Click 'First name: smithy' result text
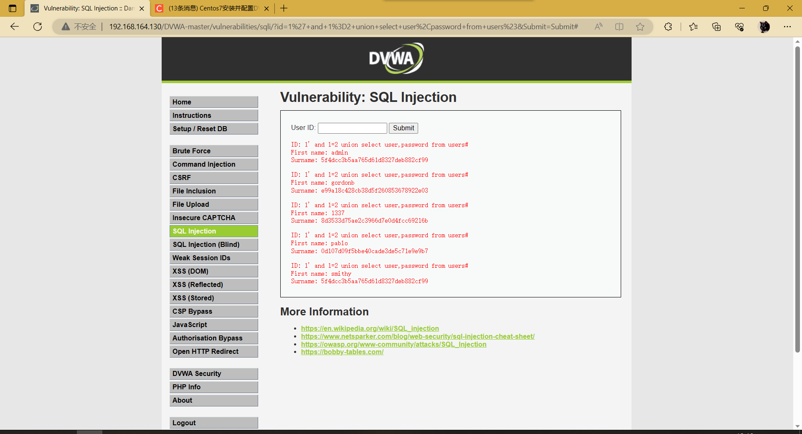802x434 pixels. click(321, 274)
